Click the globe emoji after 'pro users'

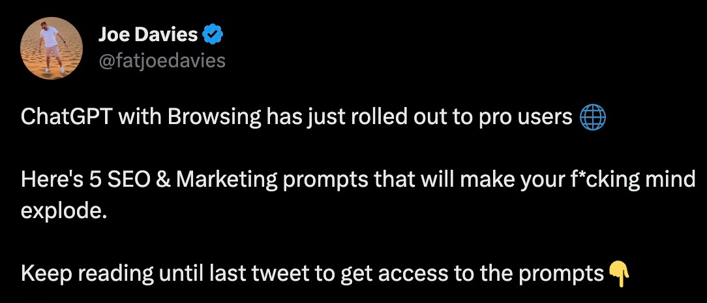point(592,118)
